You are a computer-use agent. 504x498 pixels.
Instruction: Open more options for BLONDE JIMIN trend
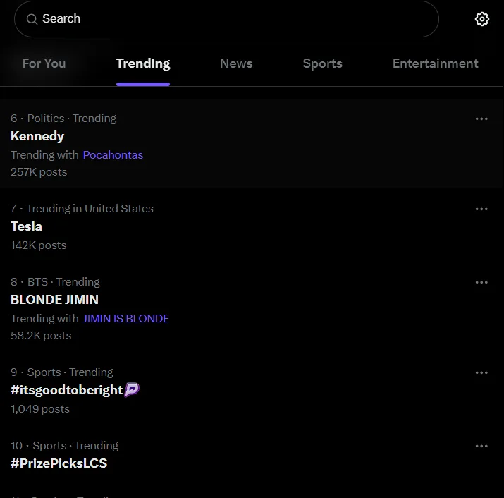pyautogui.click(x=481, y=282)
